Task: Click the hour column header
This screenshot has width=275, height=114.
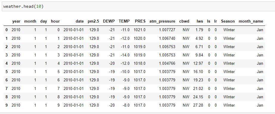Action: click(x=55, y=21)
